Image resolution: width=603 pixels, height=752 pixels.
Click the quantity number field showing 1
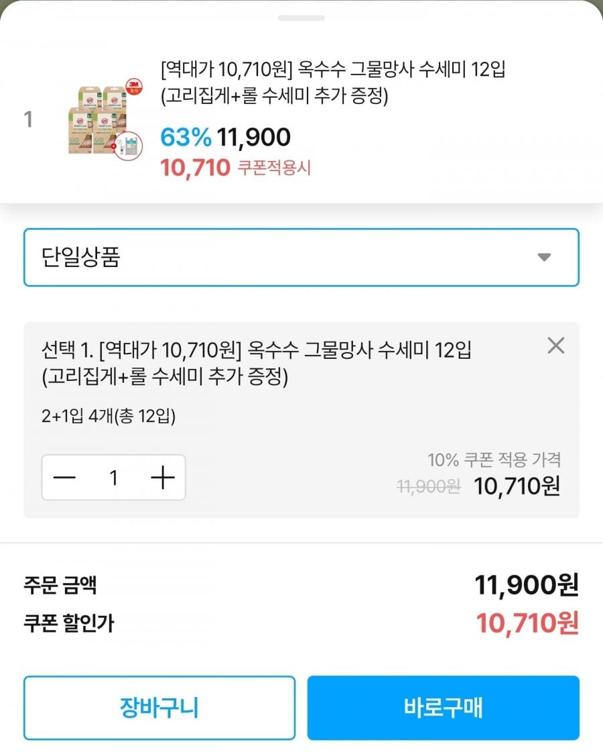114,478
